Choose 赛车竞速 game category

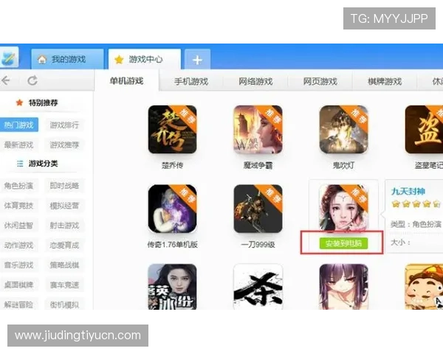coord(64,285)
